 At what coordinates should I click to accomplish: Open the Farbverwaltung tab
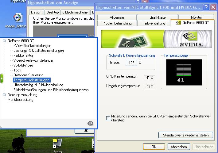154,23
